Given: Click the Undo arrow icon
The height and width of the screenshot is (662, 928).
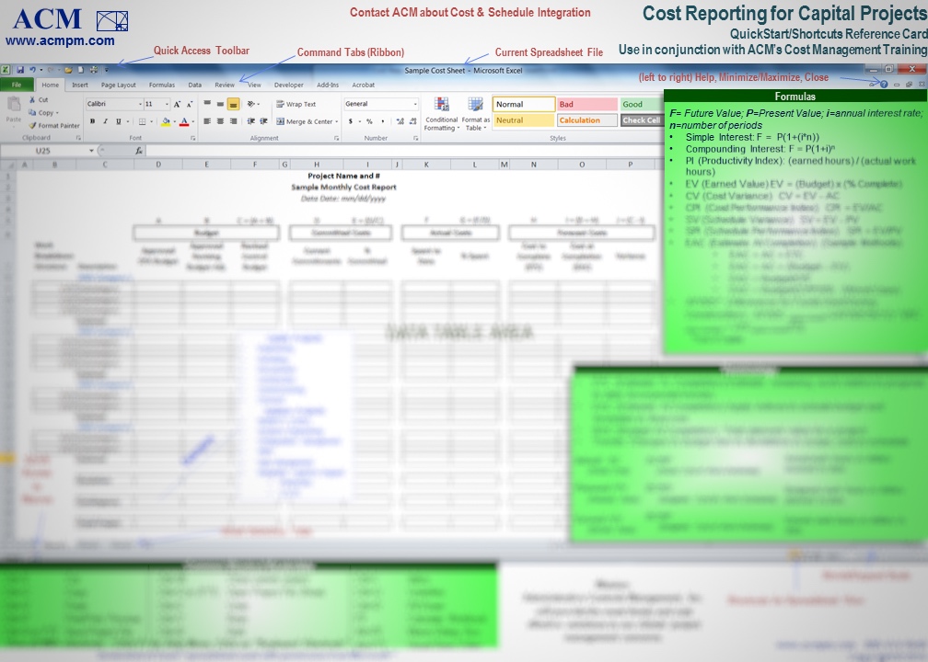Looking at the screenshot, I should click(32, 70).
